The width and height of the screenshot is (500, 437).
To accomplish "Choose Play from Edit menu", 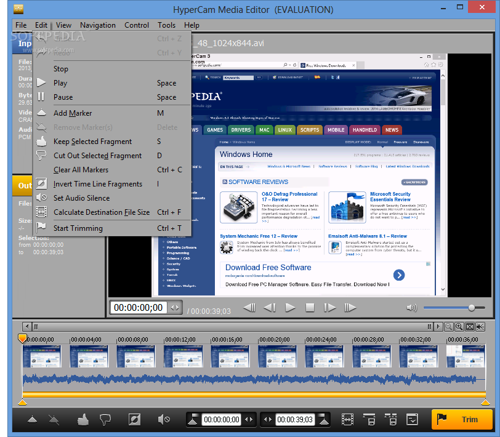I will point(111,83).
